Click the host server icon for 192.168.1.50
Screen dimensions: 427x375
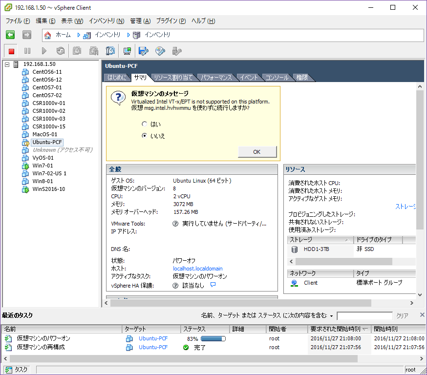pos(16,64)
